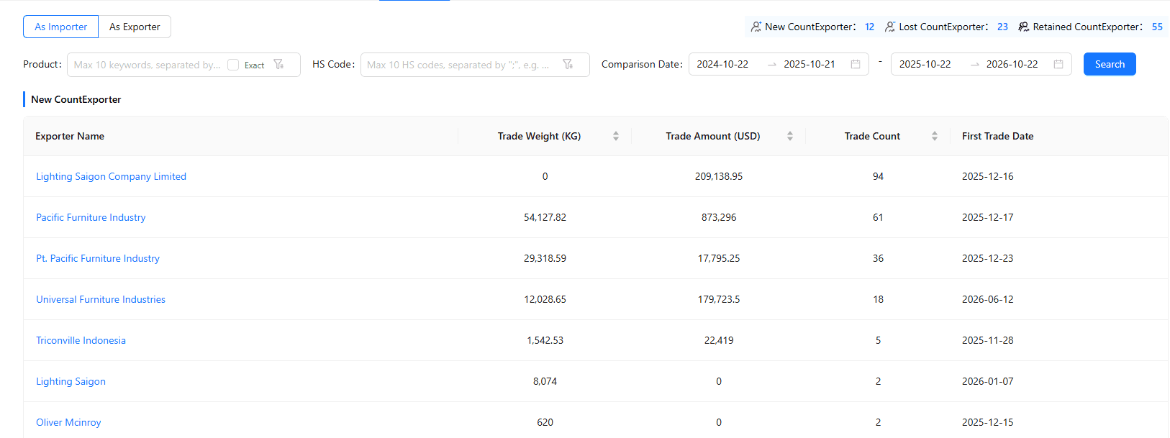Image resolution: width=1170 pixels, height=438 pixels.
Task: Open the Pt. Pacific Furniture Industry link
Action: [x=98, y=258]
